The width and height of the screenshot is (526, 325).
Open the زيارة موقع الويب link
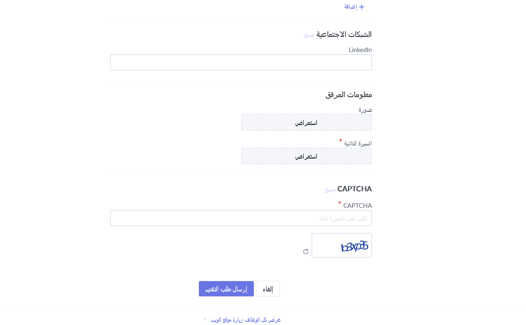pos(227,320)
